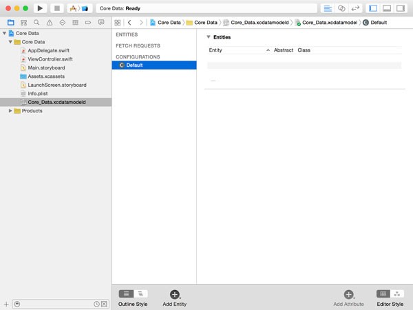Image resolution: width=413 pixels, height=310 pixels.
Task: Click the Add Attribute button
Action: [x=349, y=298]
